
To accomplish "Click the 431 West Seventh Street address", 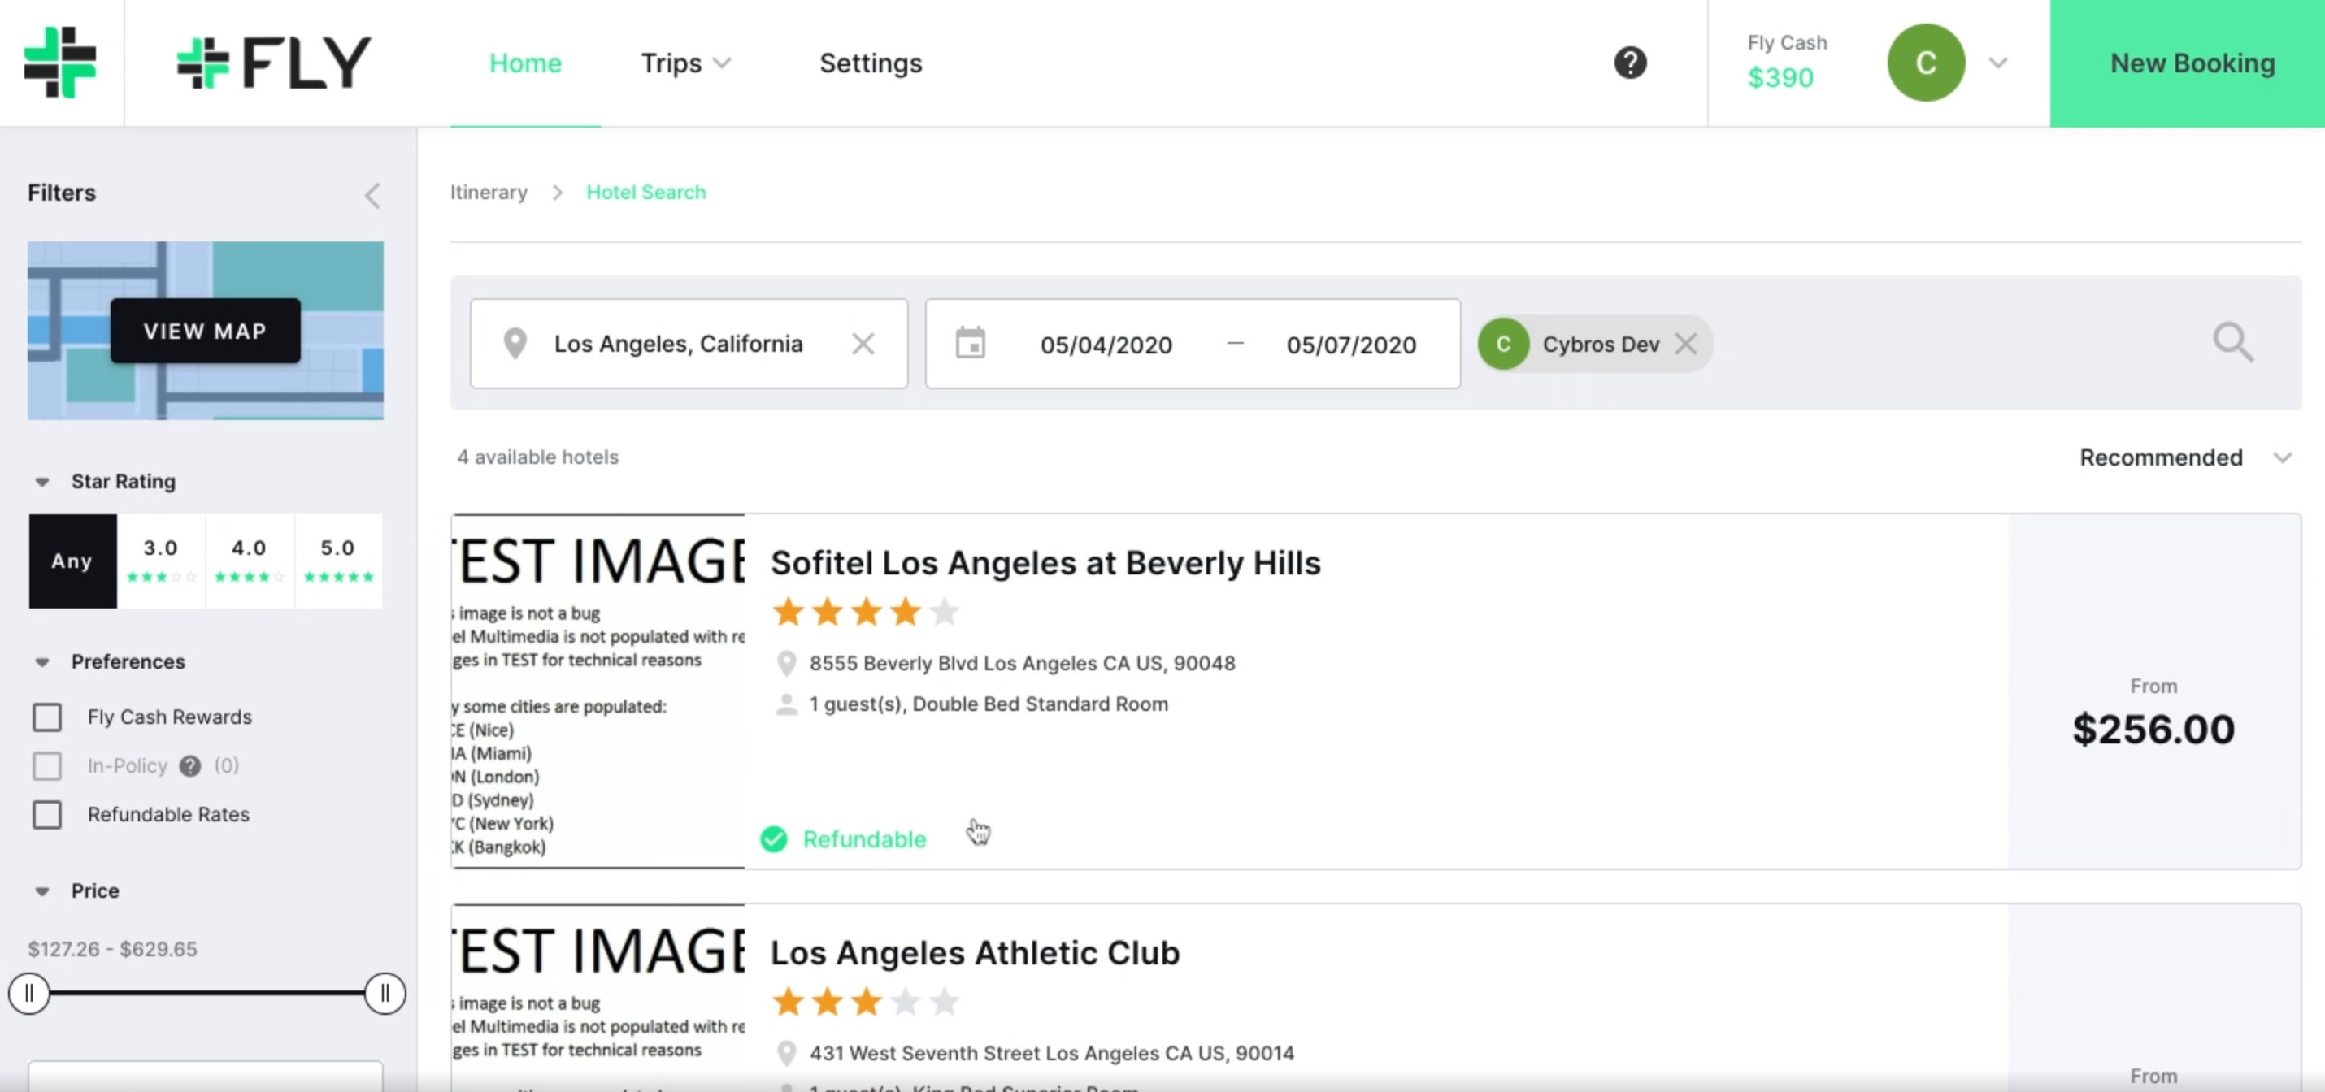I will (x=1051, y=1053).
